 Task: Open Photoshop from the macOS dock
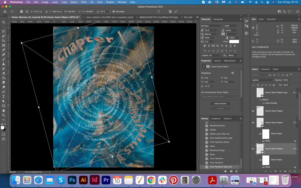pyautogui.click(x=71, y=179)
